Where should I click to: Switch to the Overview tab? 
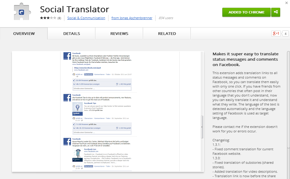[24, 33]
